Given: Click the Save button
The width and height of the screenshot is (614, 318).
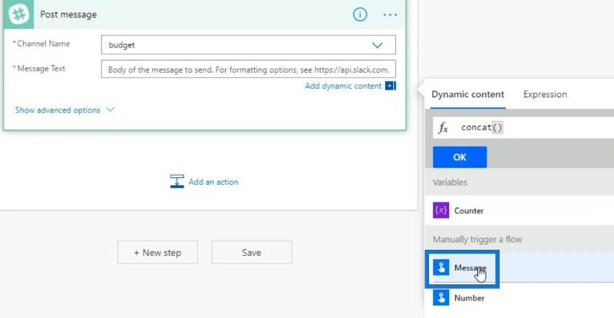Looking at the screenshot, I should 252,252.
